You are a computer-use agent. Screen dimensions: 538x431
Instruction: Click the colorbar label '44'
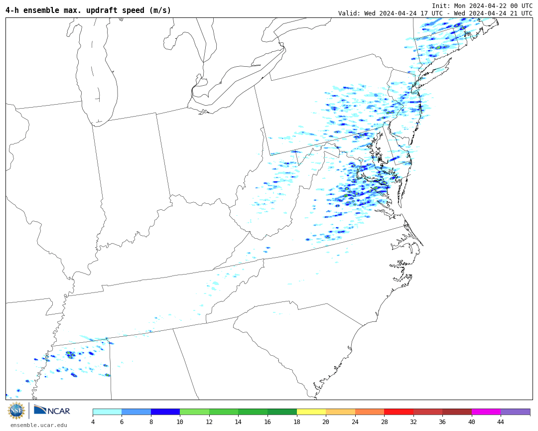tap(501, 422)
